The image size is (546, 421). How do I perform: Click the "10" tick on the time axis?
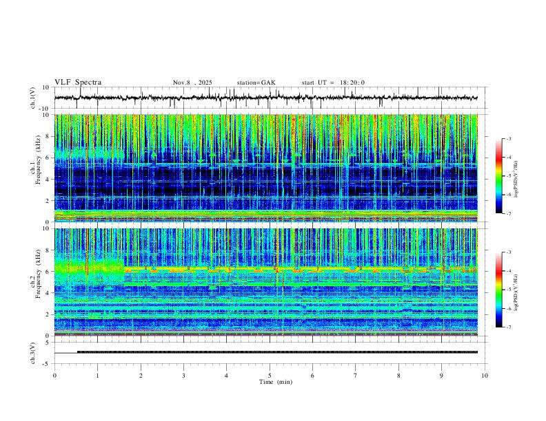coord(485,376)
